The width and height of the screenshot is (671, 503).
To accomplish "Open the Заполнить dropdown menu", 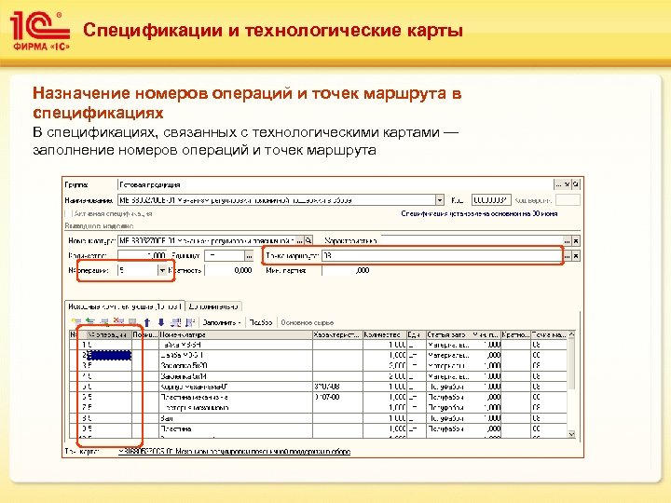I will pos(222,322).
